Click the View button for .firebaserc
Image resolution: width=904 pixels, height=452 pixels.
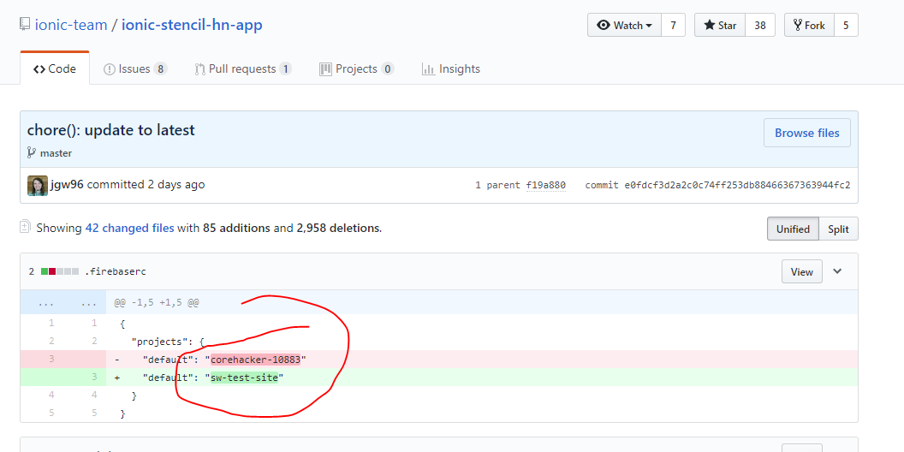802,271
